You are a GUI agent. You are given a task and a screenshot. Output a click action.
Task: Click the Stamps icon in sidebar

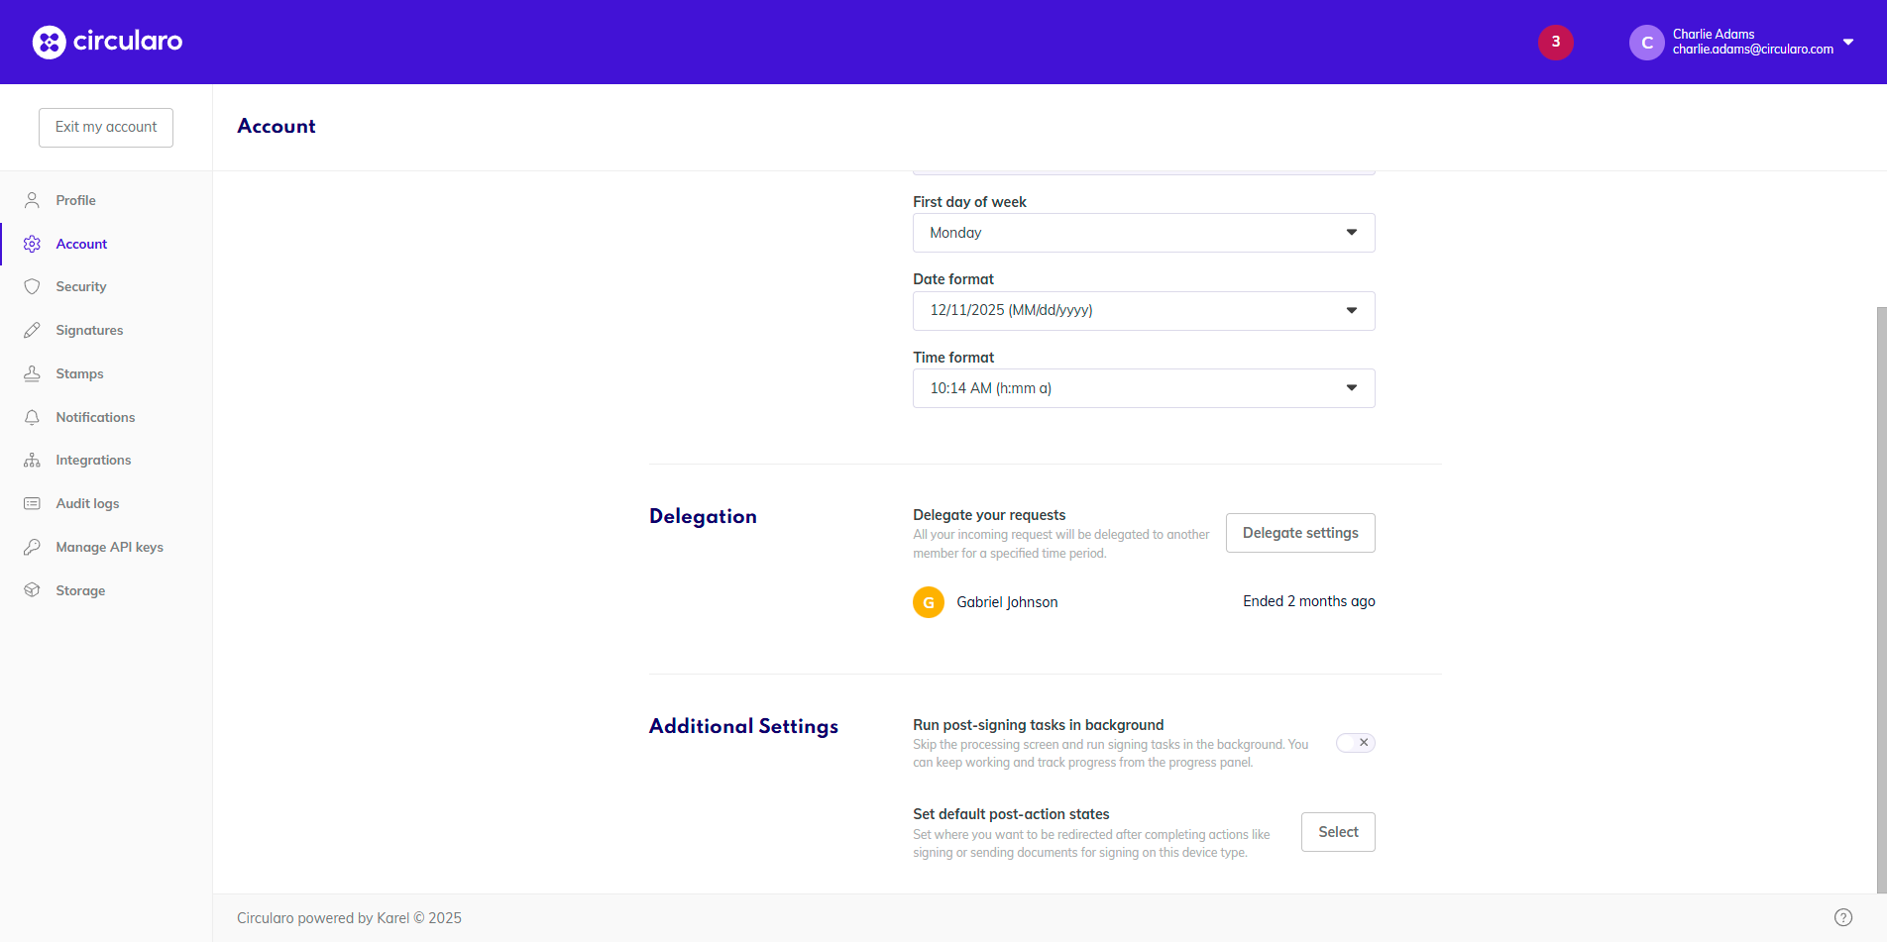click(32, 374)
